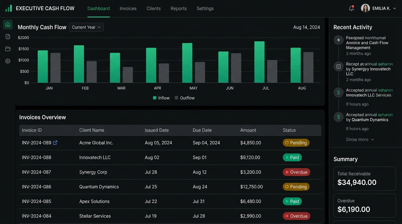
Task: Click the lightning bolt activity icon
Action: (339, 40)
